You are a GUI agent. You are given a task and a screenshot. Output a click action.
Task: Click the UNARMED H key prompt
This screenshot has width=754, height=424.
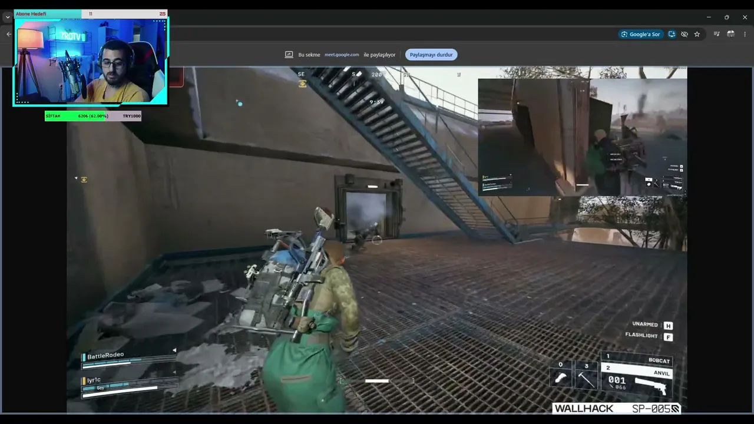coord(652,325)
